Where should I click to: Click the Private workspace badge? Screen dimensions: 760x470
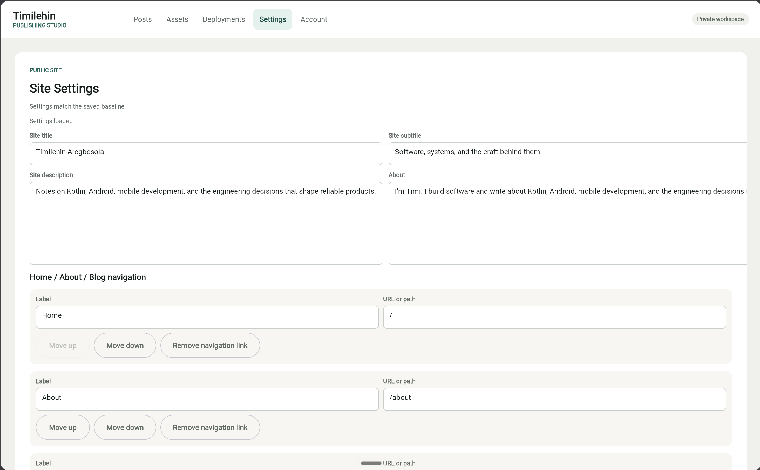coord(720,19)
